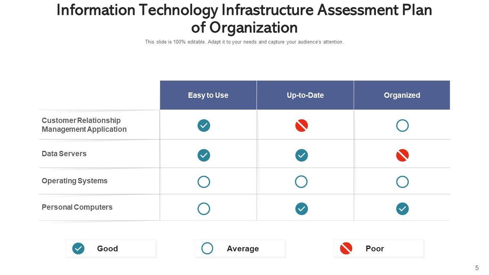Click Data Servers' Easy to Use checkmark
Viewport: 489px width, 275px height.
click(204, 155)
